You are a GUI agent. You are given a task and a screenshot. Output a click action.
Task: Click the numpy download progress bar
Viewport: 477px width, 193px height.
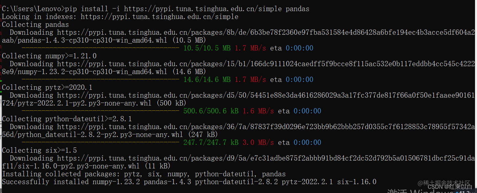coord(100,80)
